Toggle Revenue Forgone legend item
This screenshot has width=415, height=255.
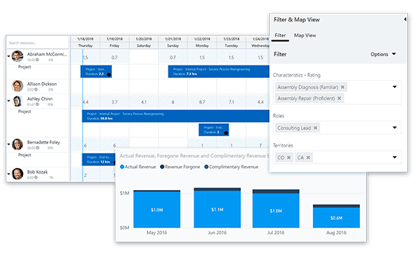[x=180, y=167]
